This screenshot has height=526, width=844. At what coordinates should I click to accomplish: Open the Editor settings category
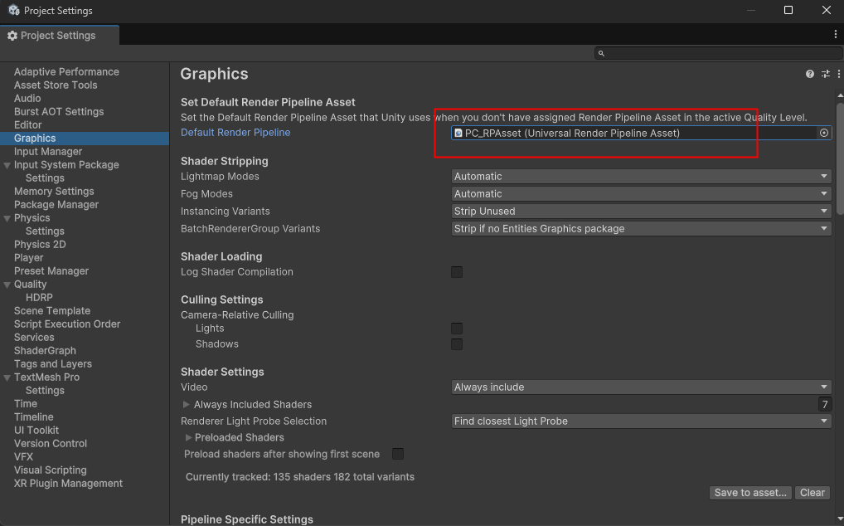click(x=27, y=125)
